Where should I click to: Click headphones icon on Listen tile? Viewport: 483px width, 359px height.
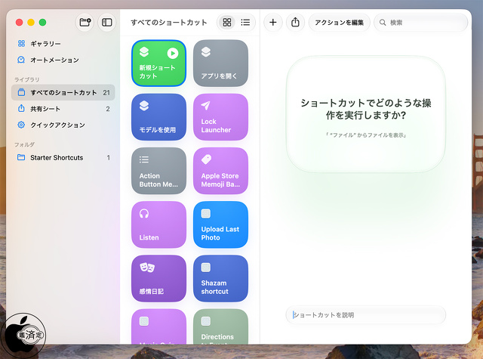click(x=144, y=213)
